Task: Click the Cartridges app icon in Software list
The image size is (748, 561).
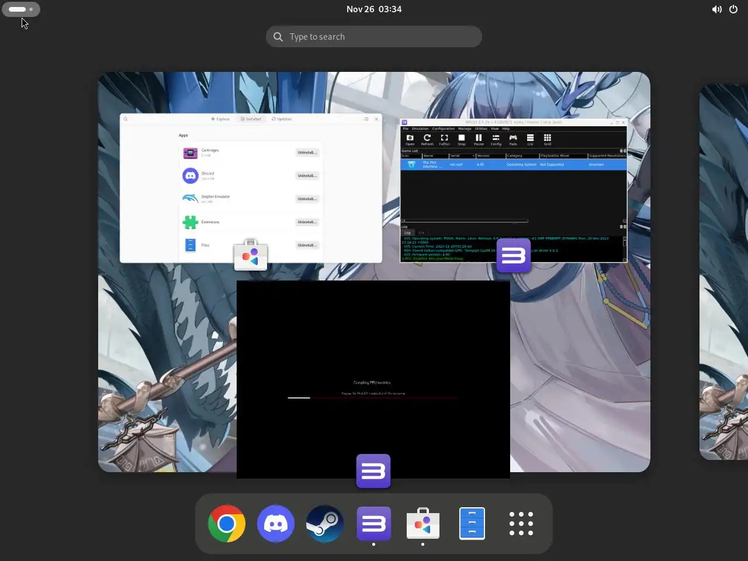Action: pyautogui.click(x=191, y=153)
